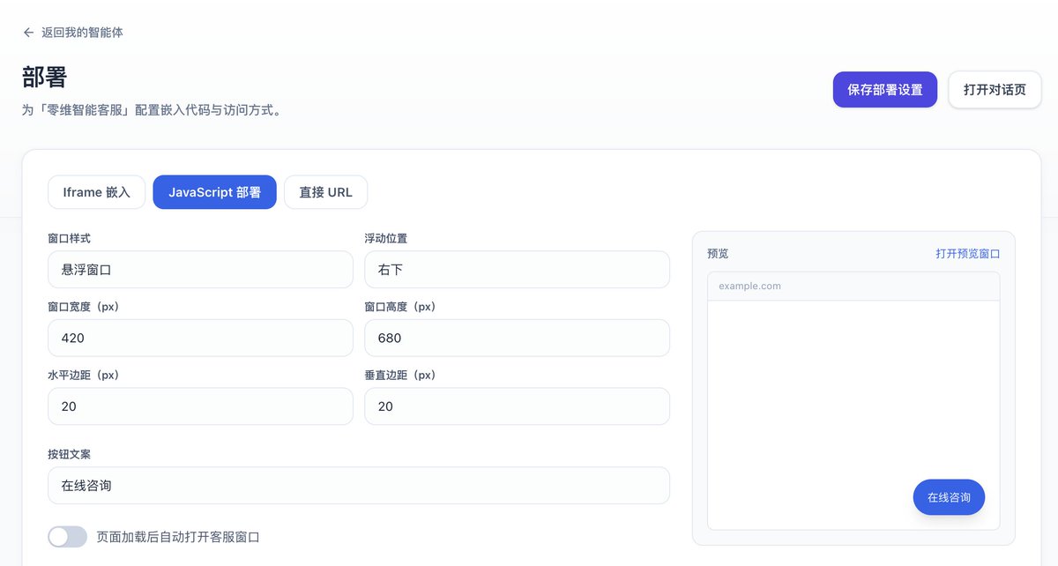Click the 页面加载后自动打开客服窗口 label
The height and width of the screenshot is (566, 1058).
[x=178, y=537]
